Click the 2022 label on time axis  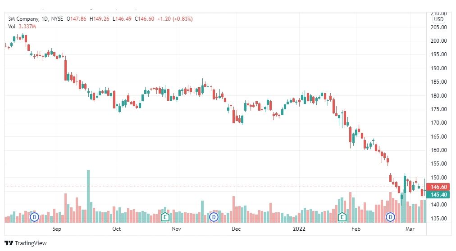pyautogui.click(x=299, y=229)
